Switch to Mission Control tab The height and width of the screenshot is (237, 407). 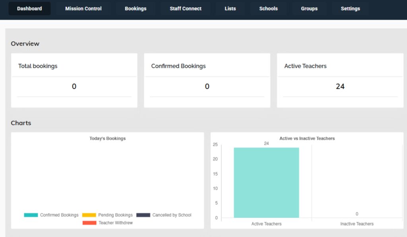[x=83, y=8]
